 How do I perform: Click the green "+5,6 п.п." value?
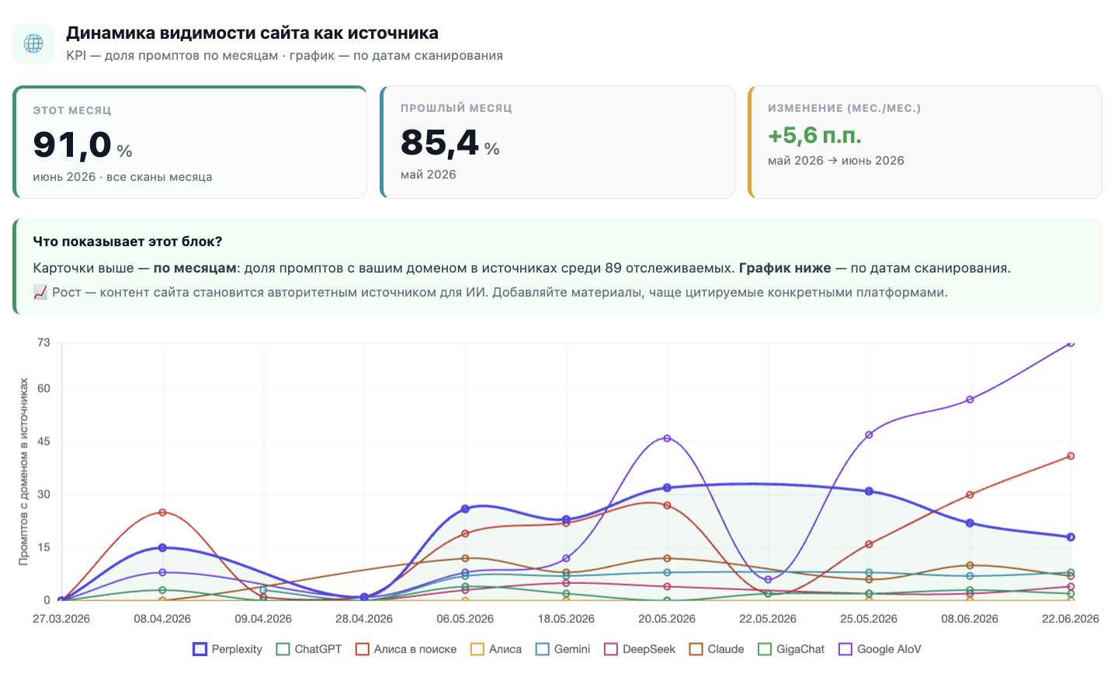[815, 136]
